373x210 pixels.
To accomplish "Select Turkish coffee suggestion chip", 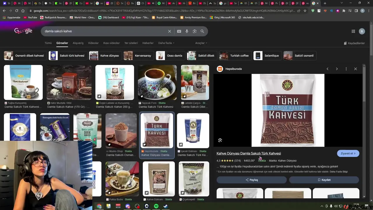I will pyautogui.click(x=235, y=55).
